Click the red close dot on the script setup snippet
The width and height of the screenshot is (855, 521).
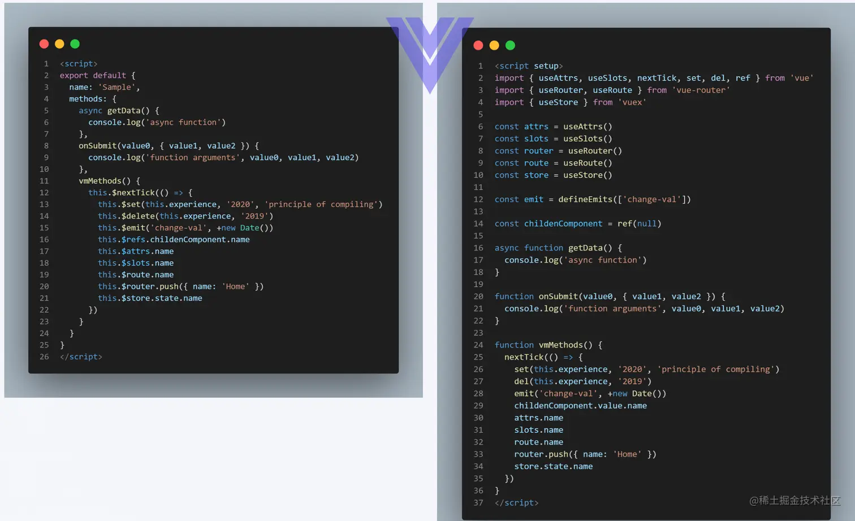(x=478, y=45)
